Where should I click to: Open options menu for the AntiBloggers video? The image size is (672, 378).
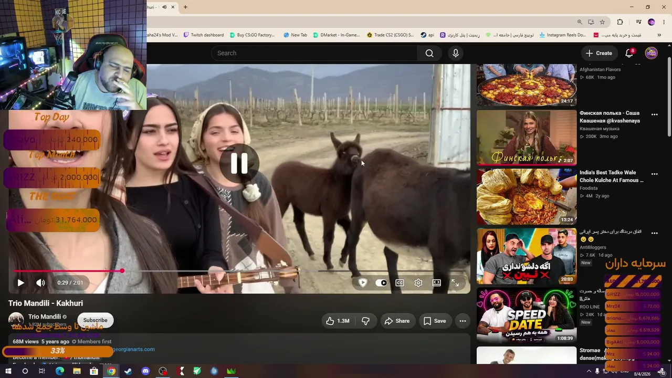coord(655,233)
